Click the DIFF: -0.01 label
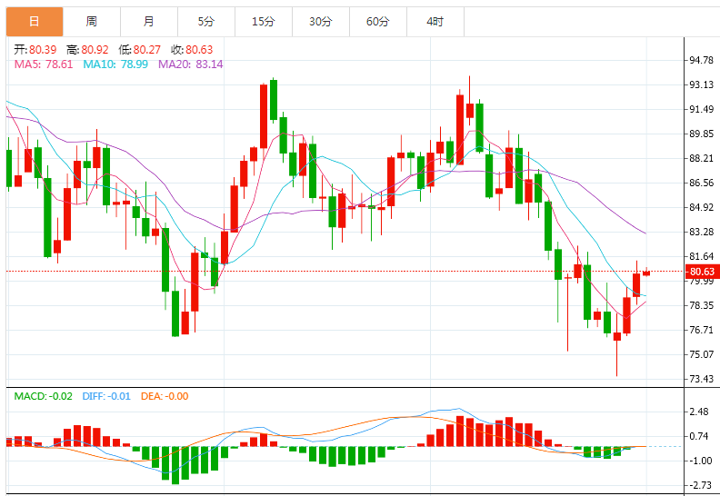The height and width of the screenshot is (496, 720). [106, 396]
